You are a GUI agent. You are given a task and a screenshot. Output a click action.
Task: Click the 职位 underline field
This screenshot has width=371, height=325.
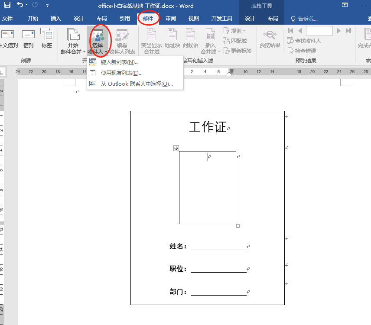tap(218, 269)
